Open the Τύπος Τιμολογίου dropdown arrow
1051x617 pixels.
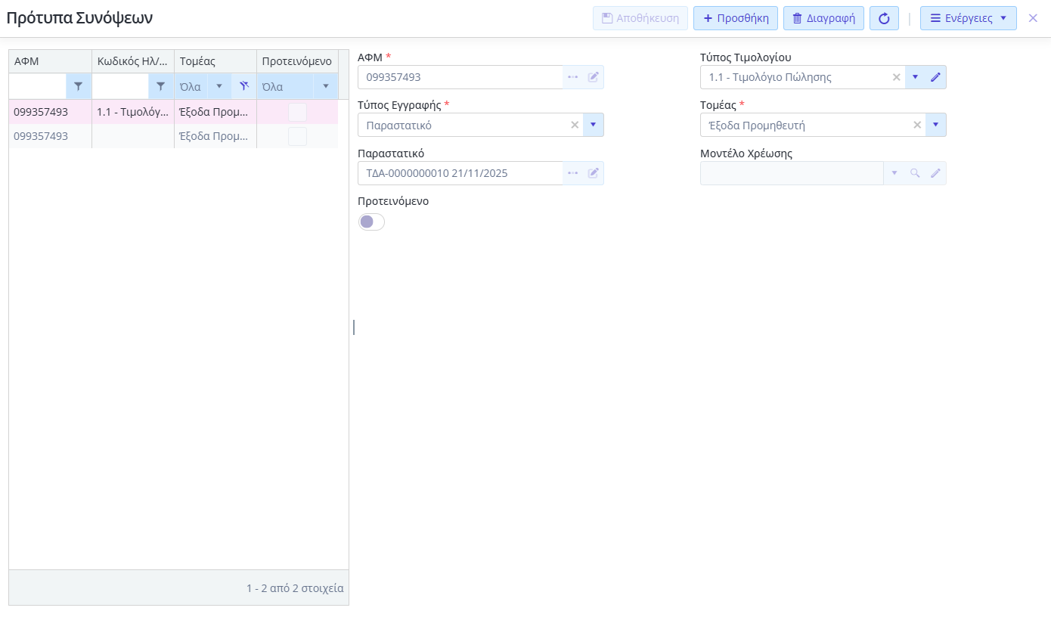(x=915, y=77)
